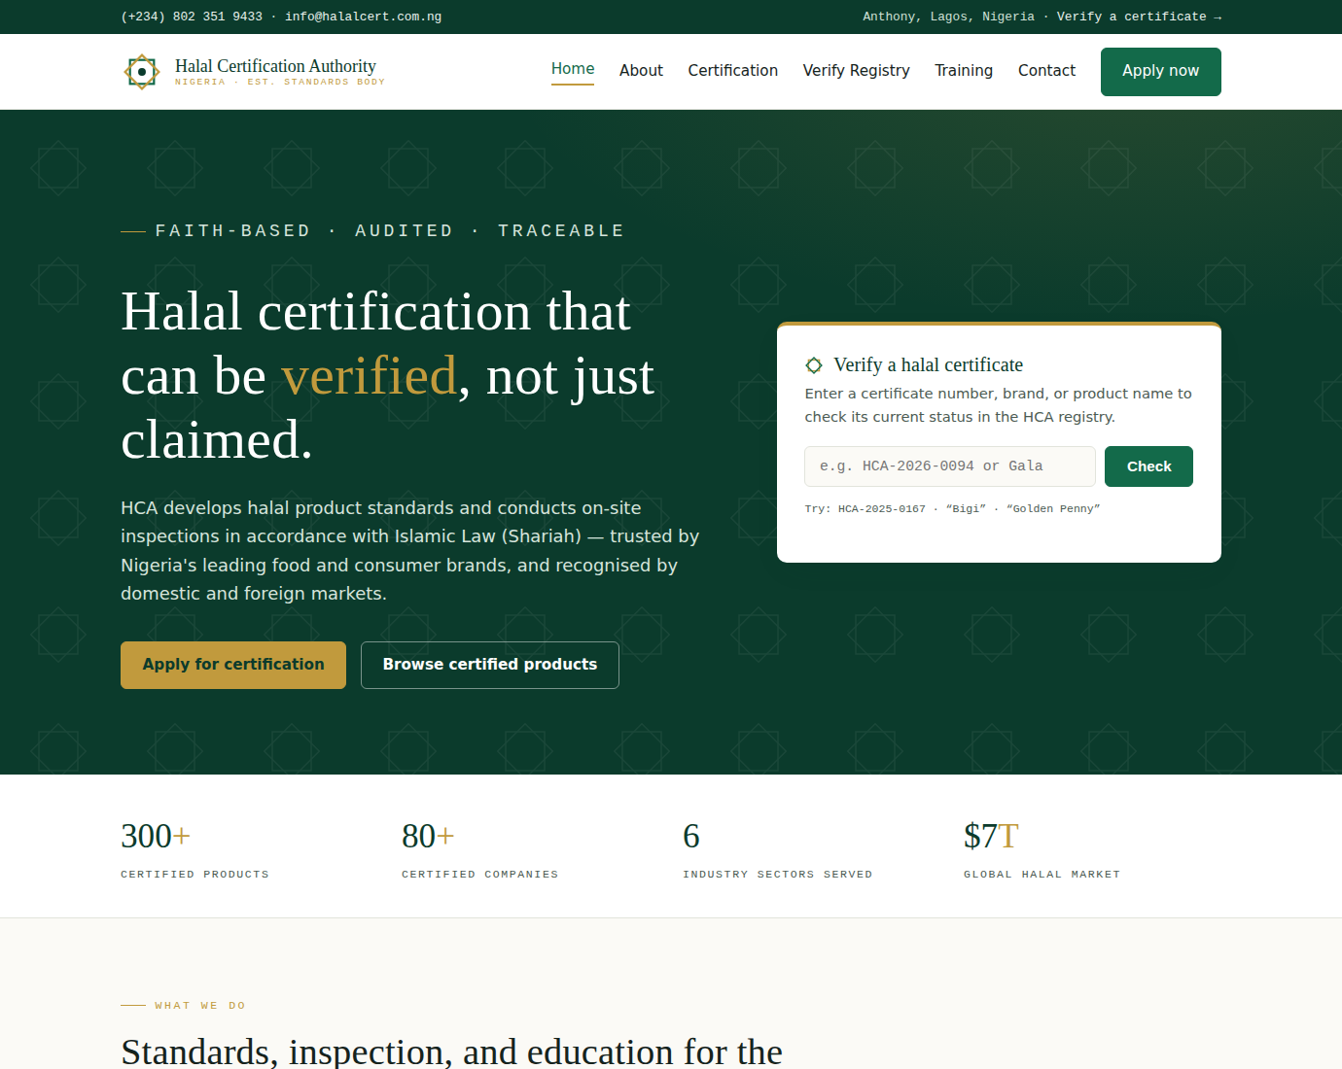Click the Halal Certification Authority logo icon
Image resolution: width=1342 pixels, height=1069 pixels.
coord(142,72)
